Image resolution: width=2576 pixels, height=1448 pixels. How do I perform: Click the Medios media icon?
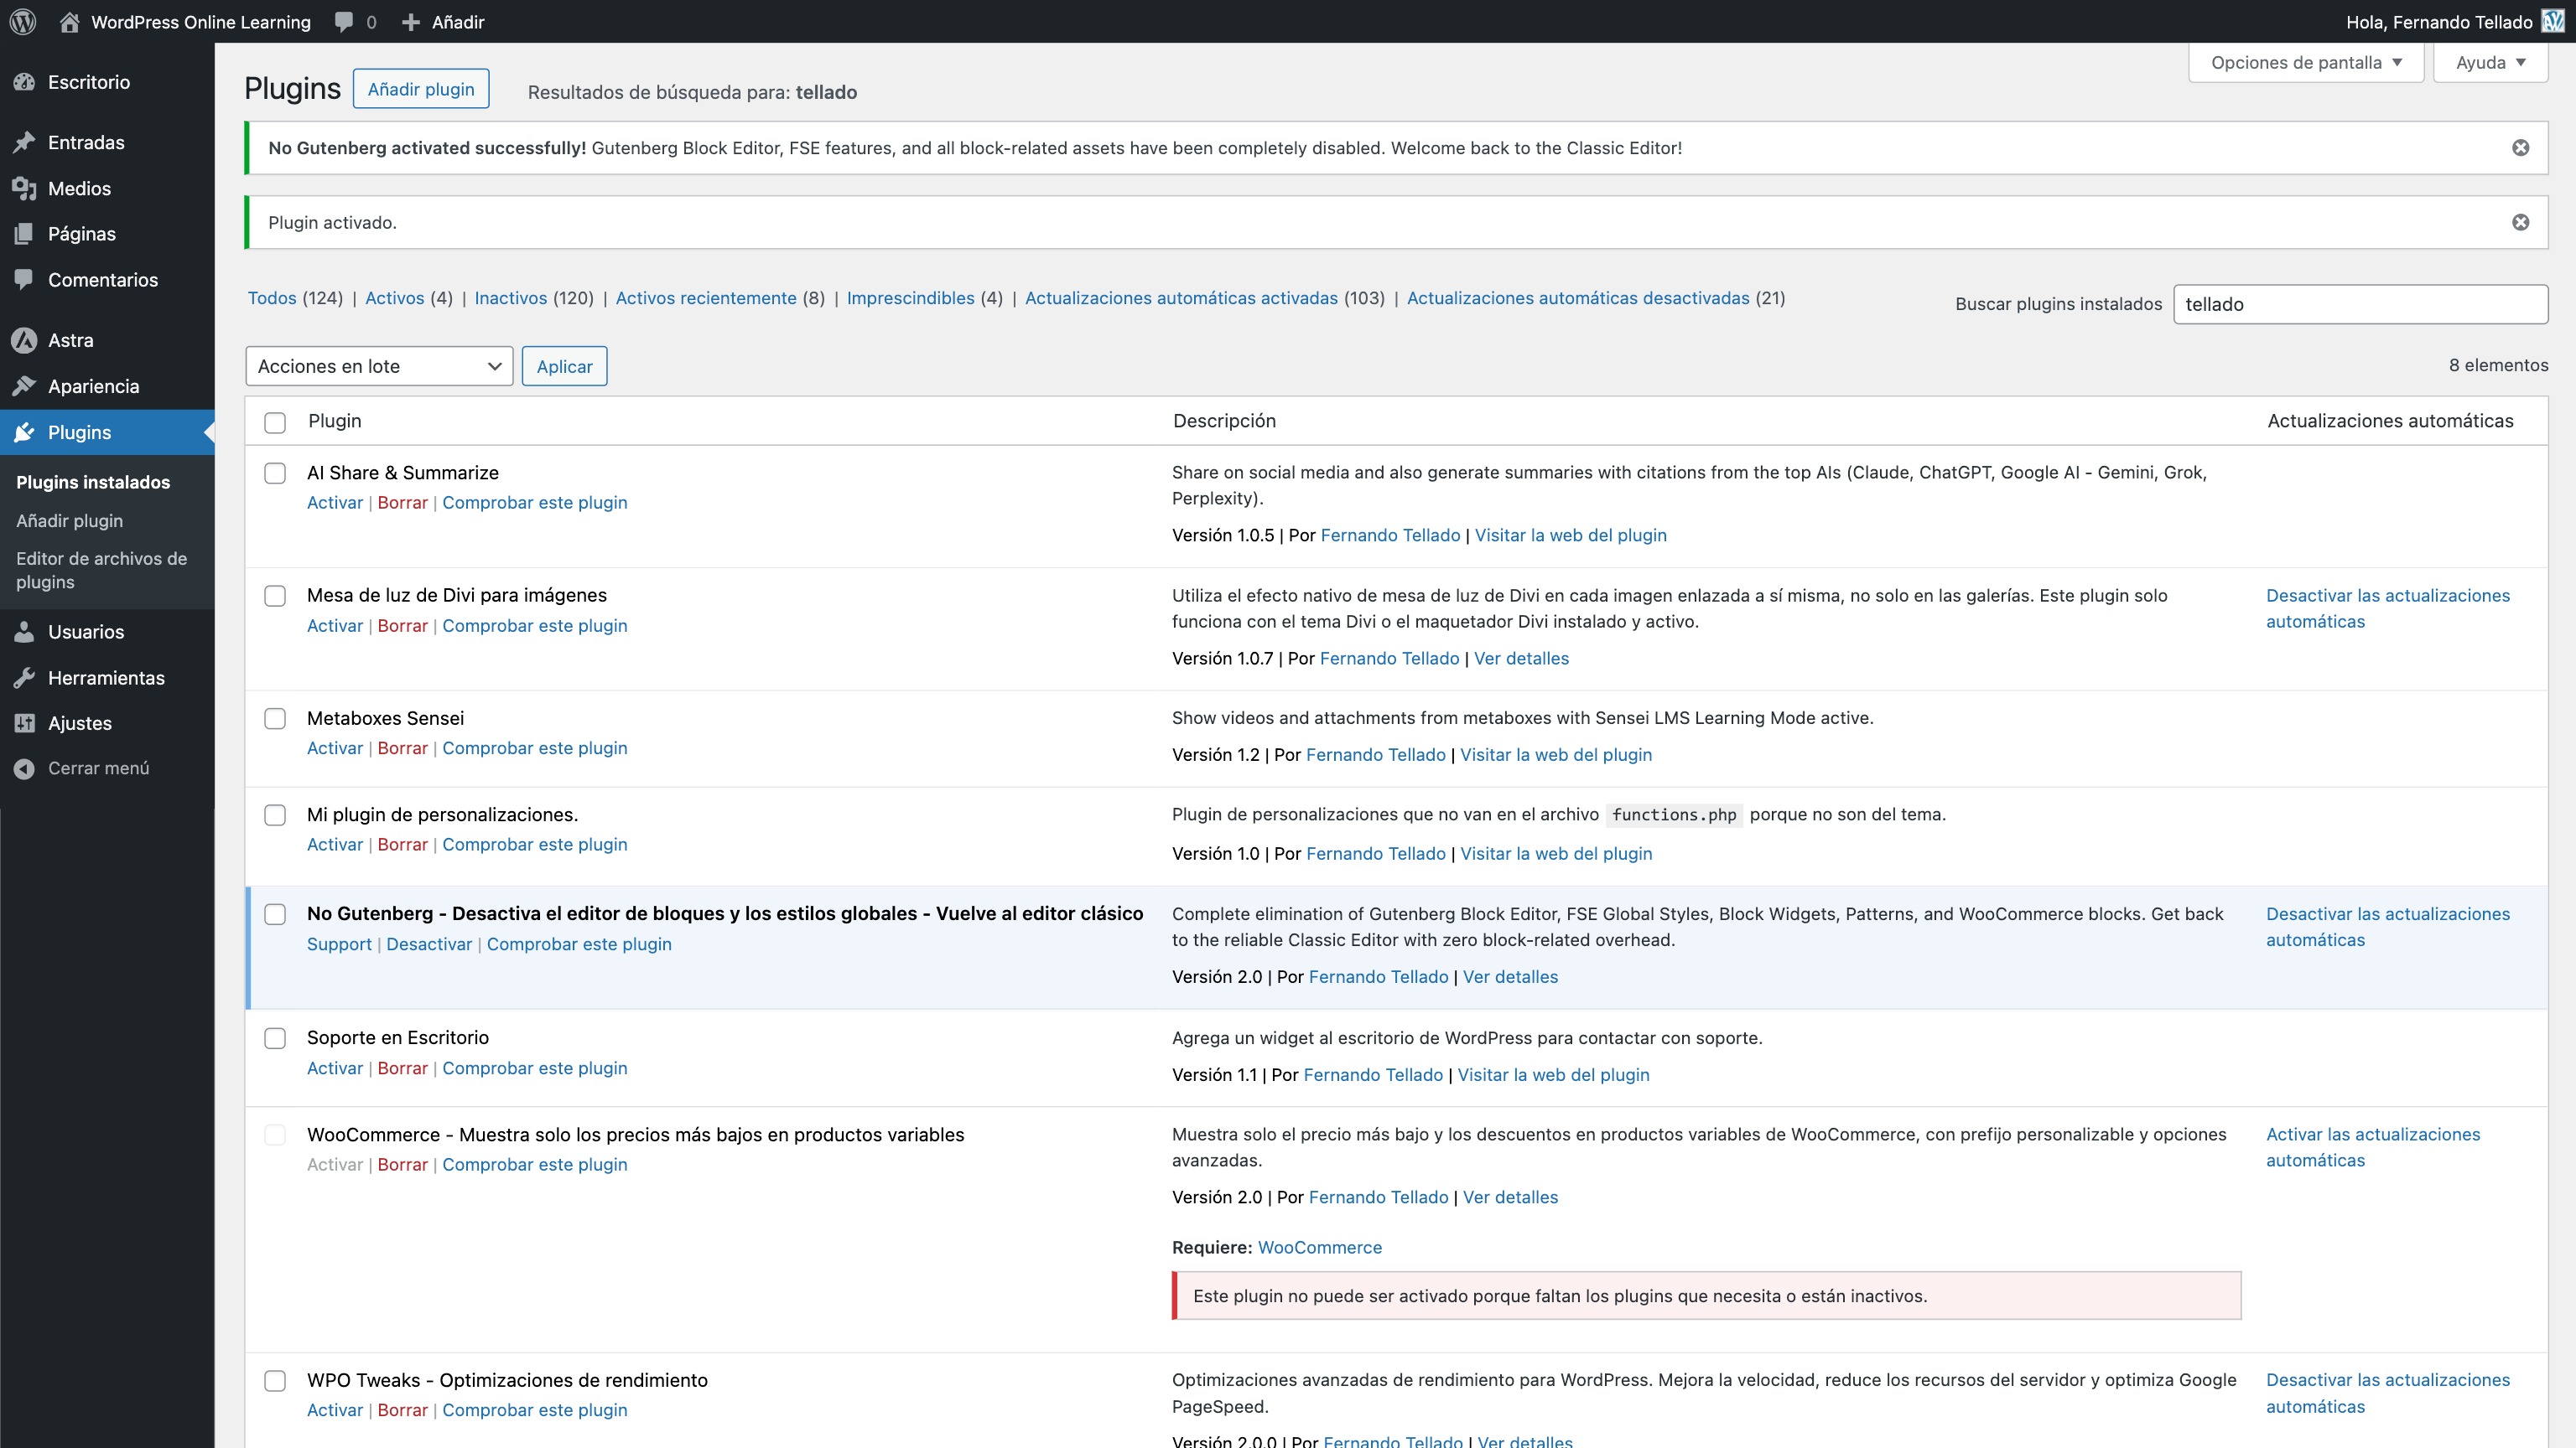click(25, 188)
